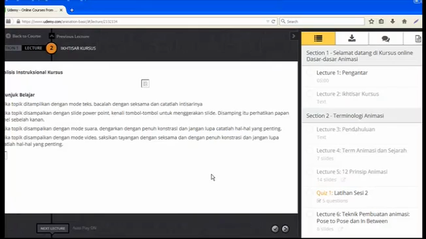Go to browser home page icon

click(404, 21)
